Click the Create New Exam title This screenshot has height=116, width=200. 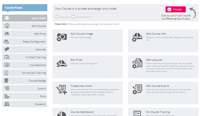(81, 86)
